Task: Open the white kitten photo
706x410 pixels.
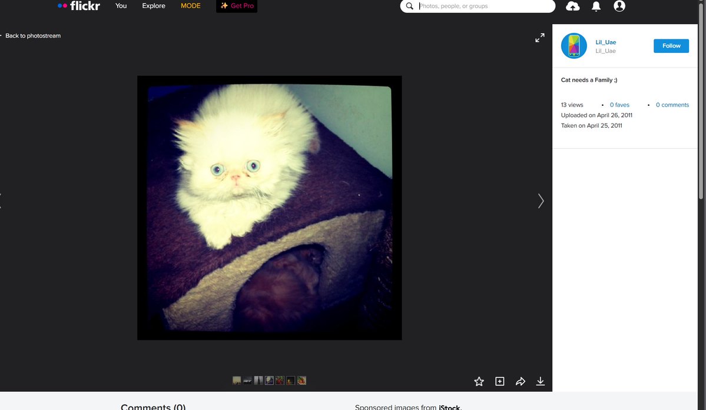Action: pos(269,208)
